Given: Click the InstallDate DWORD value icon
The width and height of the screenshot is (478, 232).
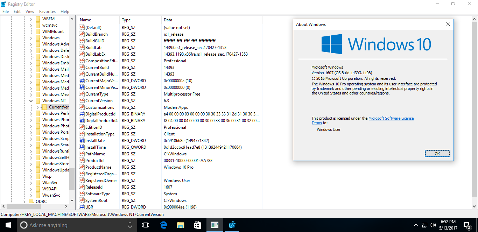Looking at the screenshot, I should 82,141.
